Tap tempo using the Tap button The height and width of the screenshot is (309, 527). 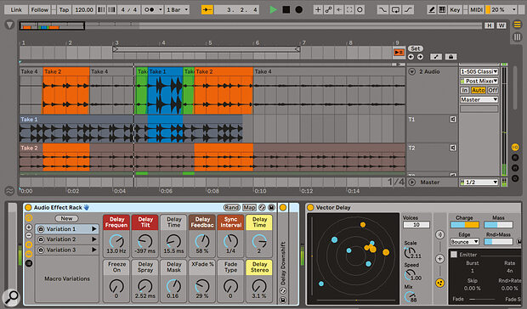(64, 9)
